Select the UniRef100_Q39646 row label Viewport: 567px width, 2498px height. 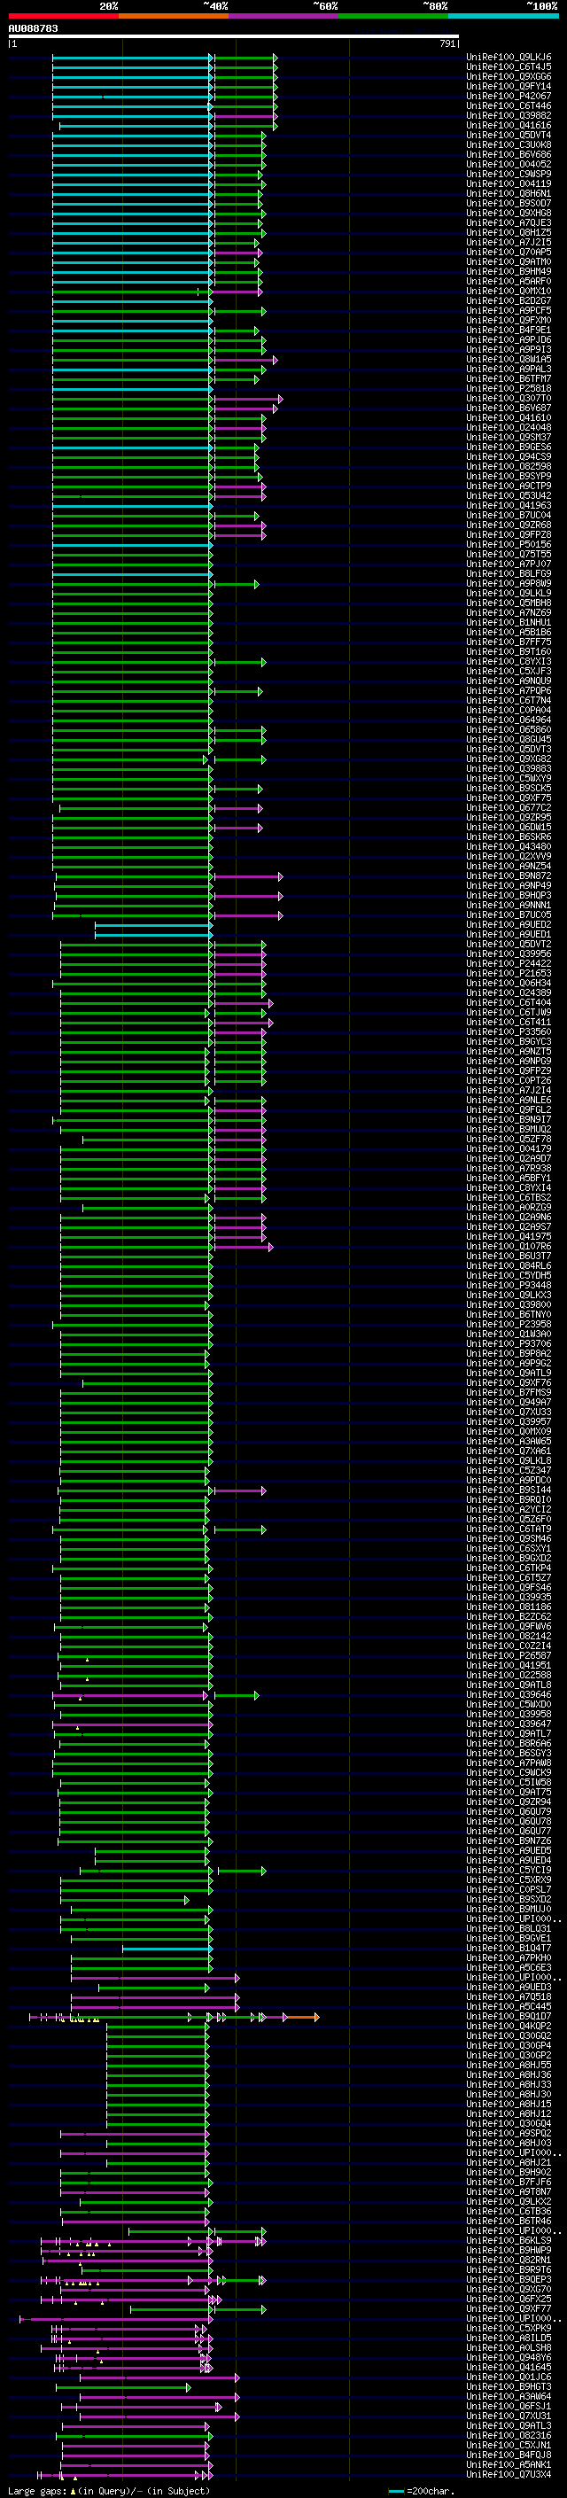pyautogui.click(x=509, y=1695)
